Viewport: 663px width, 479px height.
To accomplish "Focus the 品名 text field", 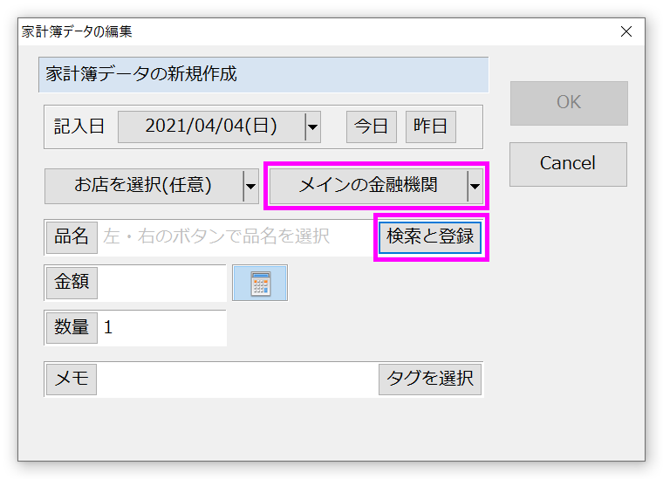I will [234, 236].
